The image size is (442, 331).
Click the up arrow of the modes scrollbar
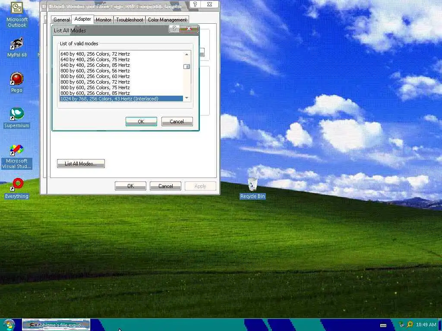(186, 54)
